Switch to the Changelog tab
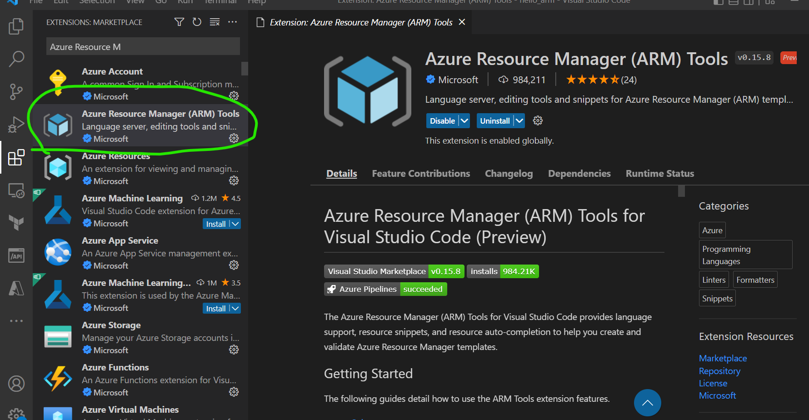Screen dimensions: 809x420 point(509,174)
